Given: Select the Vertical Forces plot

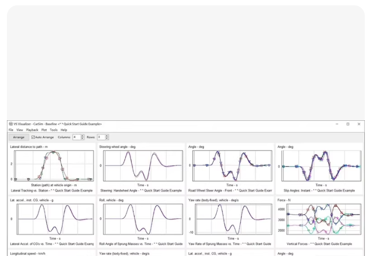Looking at the screenshot, I should 324,219.
